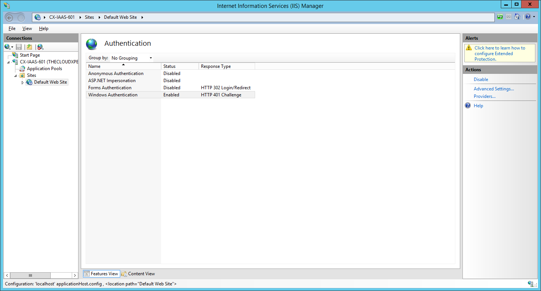Open Advanced Settings... action link

494,89
